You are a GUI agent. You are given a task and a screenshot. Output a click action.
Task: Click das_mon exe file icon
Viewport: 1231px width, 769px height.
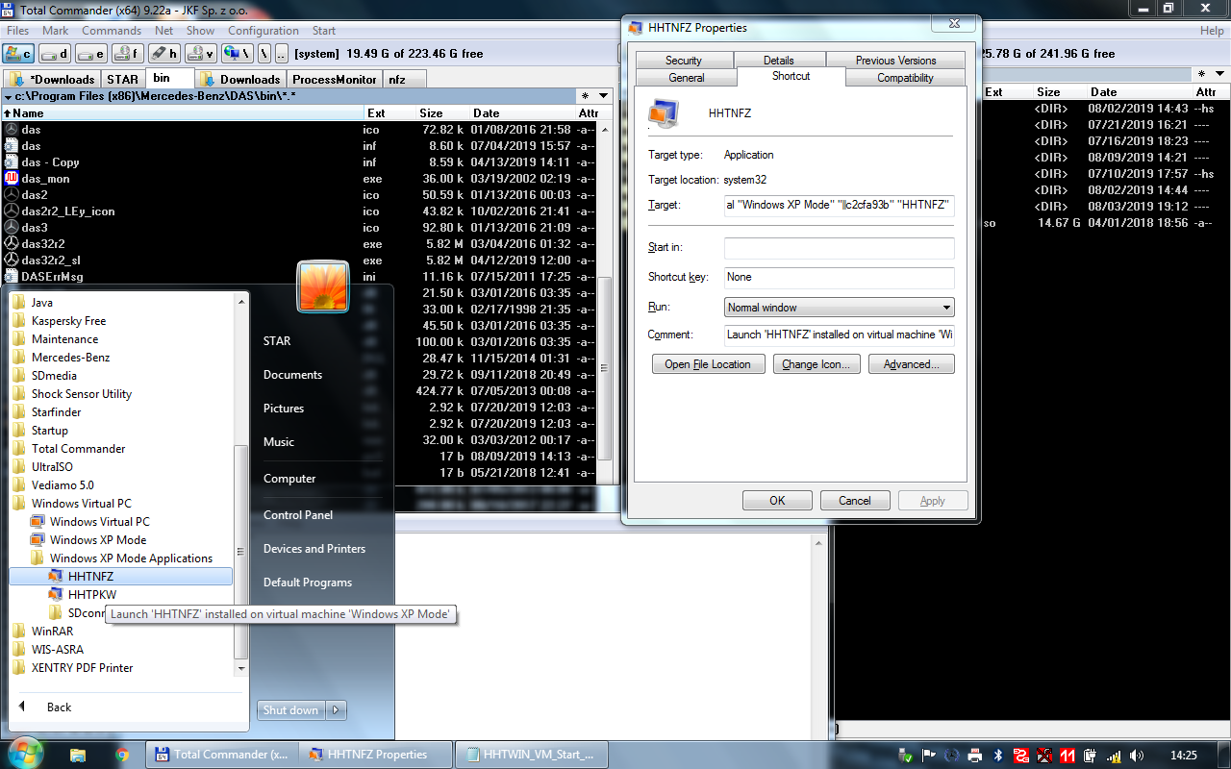click(x=12, y=179)
